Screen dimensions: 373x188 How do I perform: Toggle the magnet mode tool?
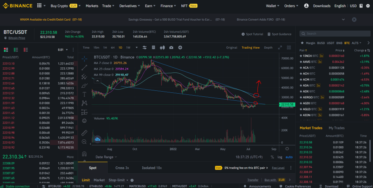(84, 154)
